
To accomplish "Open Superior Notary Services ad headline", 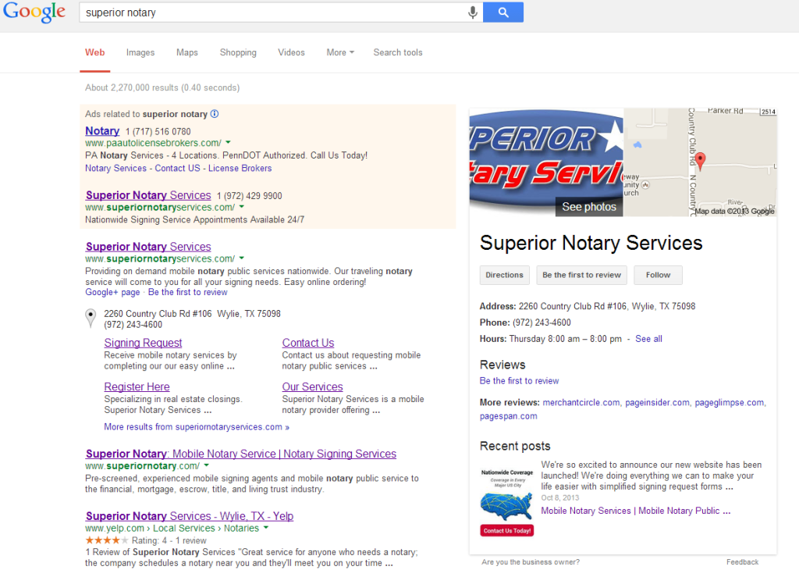I will tap(148, 195).
